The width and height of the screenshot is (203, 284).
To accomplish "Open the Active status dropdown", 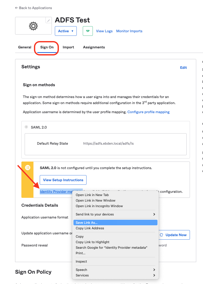I will [66, 31].
